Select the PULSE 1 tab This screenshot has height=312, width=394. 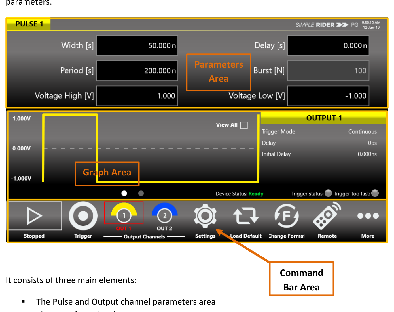29,24
